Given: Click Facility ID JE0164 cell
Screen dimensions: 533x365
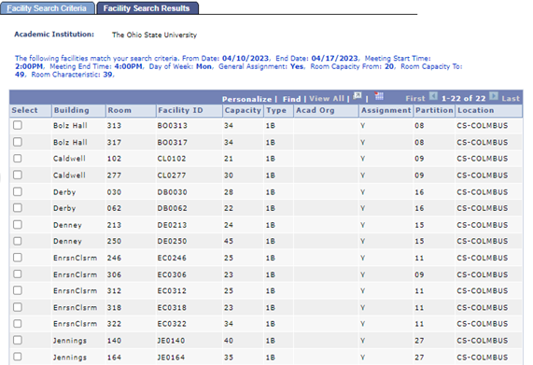Looking at the screenshot, I should (x=171, y=358).
